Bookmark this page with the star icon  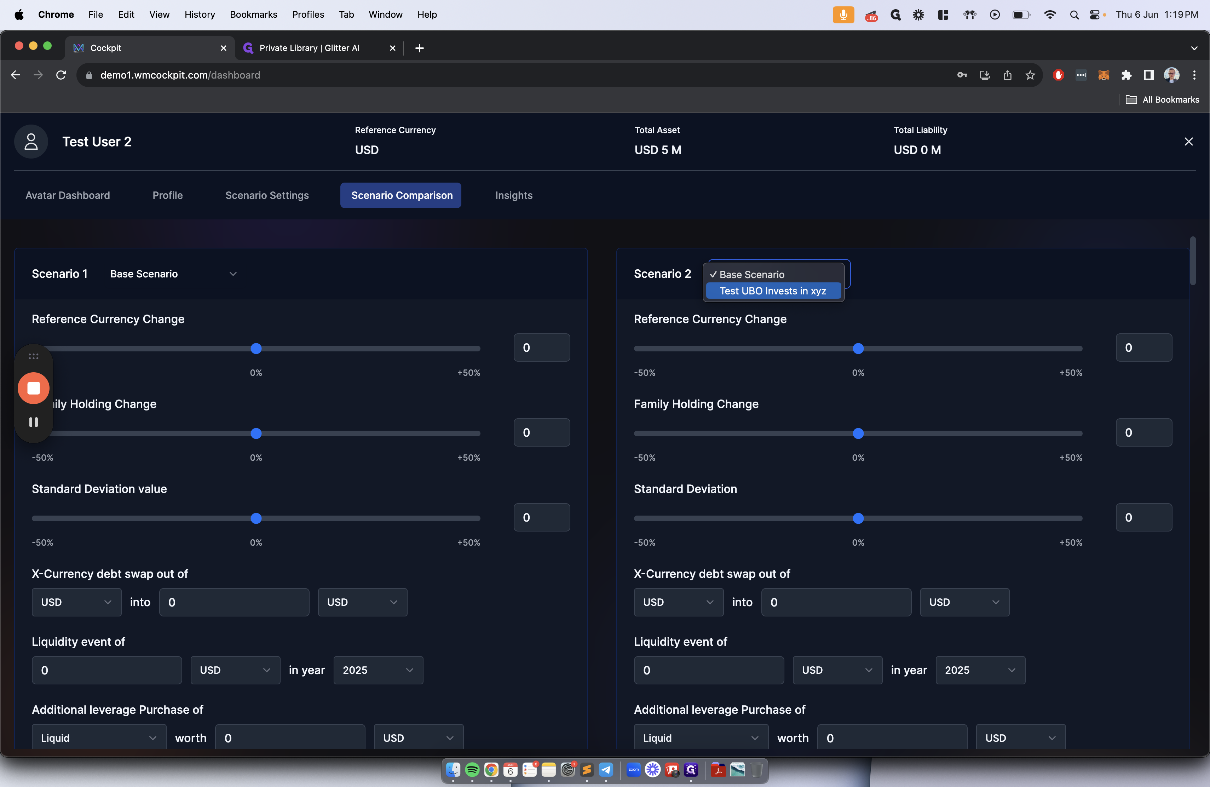[x=1030, y=75]
